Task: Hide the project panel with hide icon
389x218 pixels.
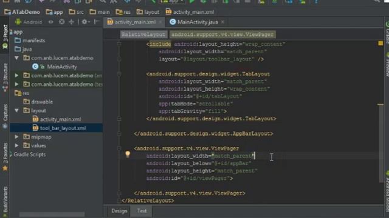Action: [x=96, y=22]
